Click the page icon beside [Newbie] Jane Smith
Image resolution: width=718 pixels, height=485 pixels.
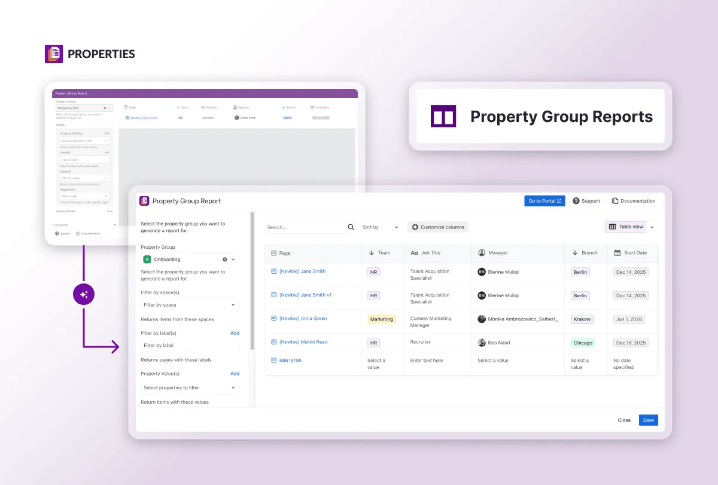click(274, 271)
